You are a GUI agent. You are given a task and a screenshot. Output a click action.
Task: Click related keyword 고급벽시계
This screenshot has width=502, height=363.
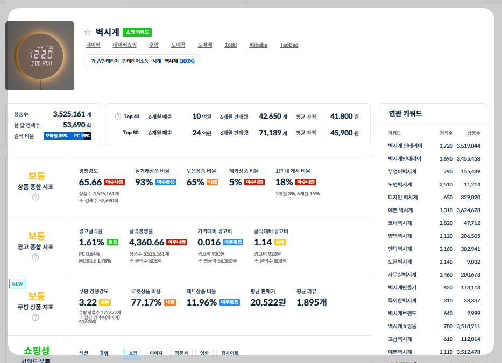tap(400, 339)
